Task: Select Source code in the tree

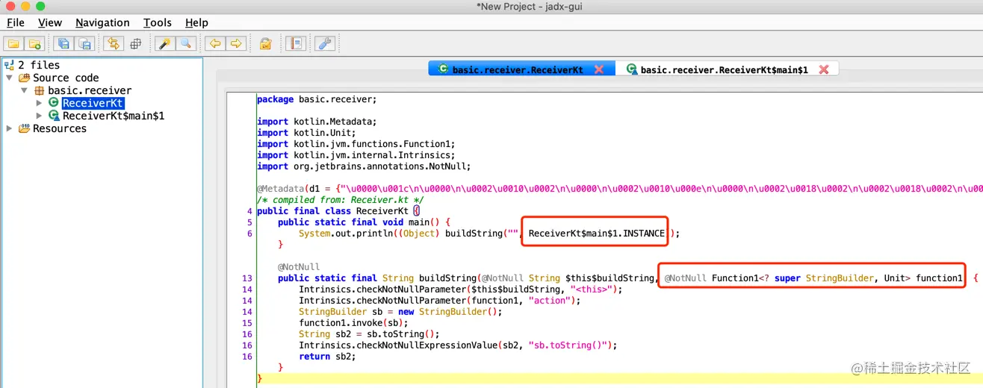Action: [66, 78]
